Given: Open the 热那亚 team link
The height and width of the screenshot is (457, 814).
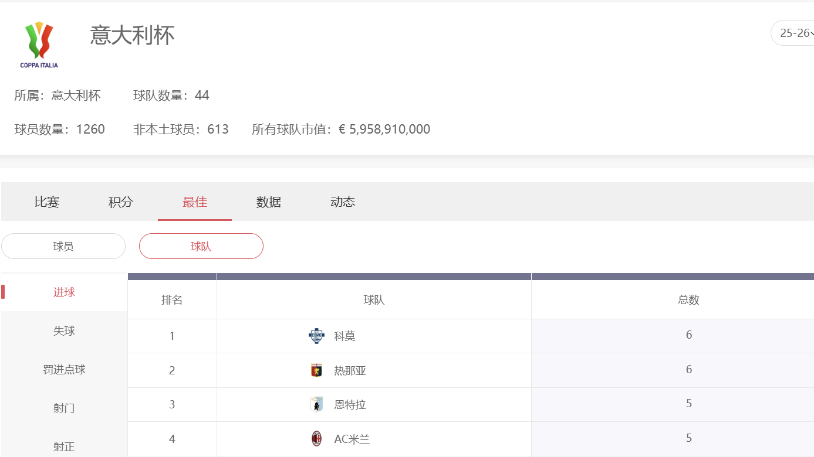Looking at the screenshot, I should tap(350, 371).
